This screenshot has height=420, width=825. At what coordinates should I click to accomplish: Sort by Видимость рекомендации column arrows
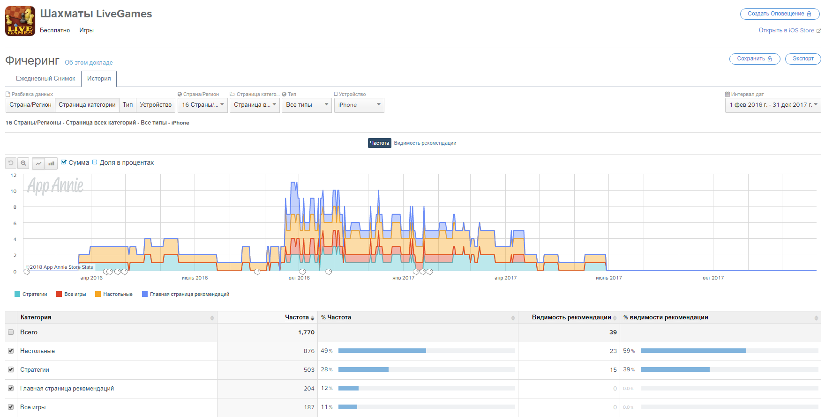[x=615, y=318]
